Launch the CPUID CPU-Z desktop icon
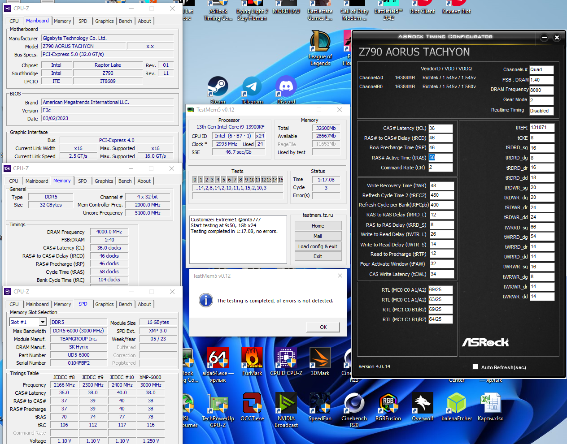567x444 pixels. pyautogui.click(x=286, y=362)
